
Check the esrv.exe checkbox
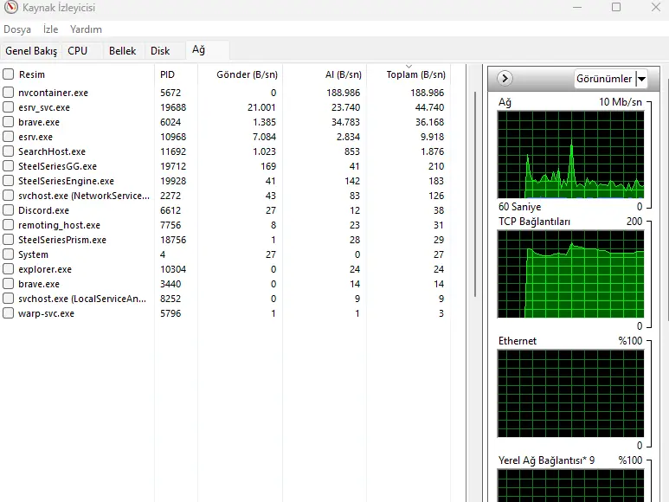(8, 137)
